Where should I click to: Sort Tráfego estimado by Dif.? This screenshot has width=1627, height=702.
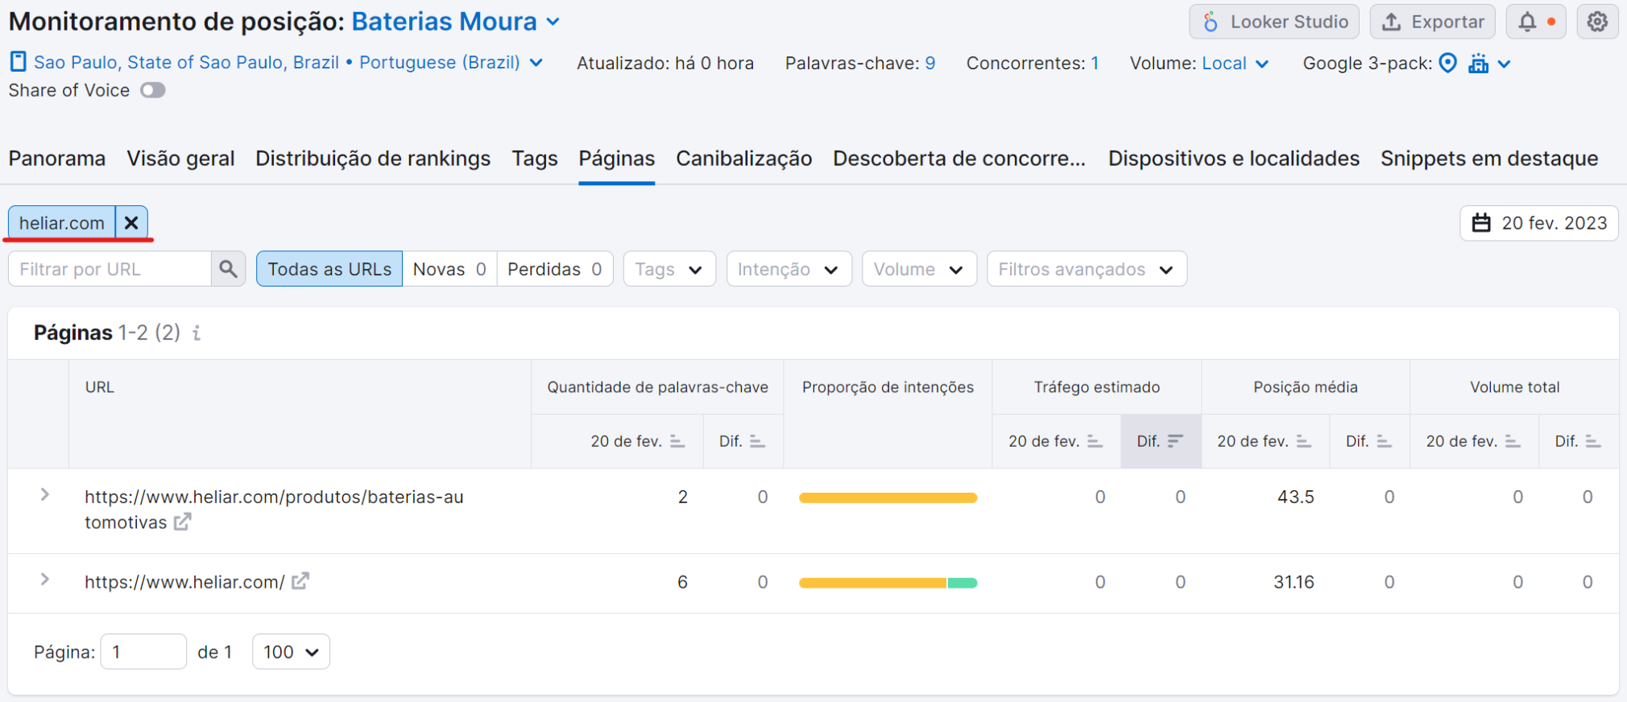tap(1160, 441)
